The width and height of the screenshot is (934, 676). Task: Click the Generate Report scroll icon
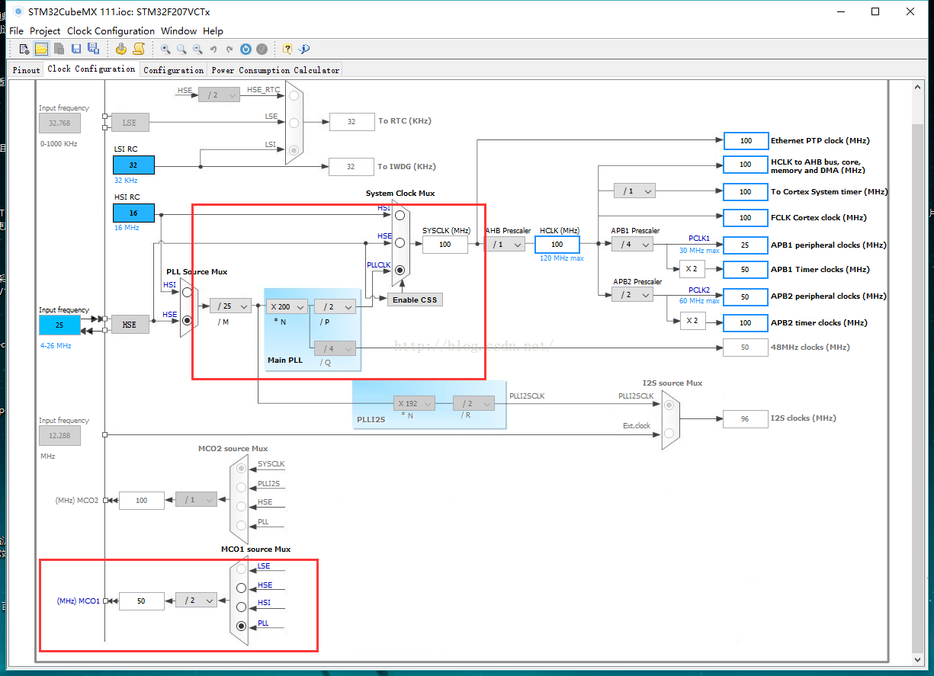(x=139, y=49)
